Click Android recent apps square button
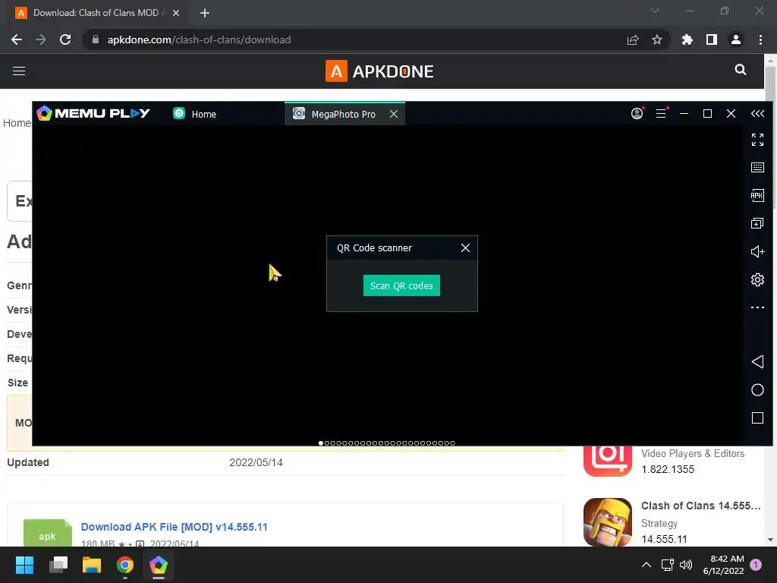Image resolution: width=777 pixels, height=583 pixels. click(757, 418)
